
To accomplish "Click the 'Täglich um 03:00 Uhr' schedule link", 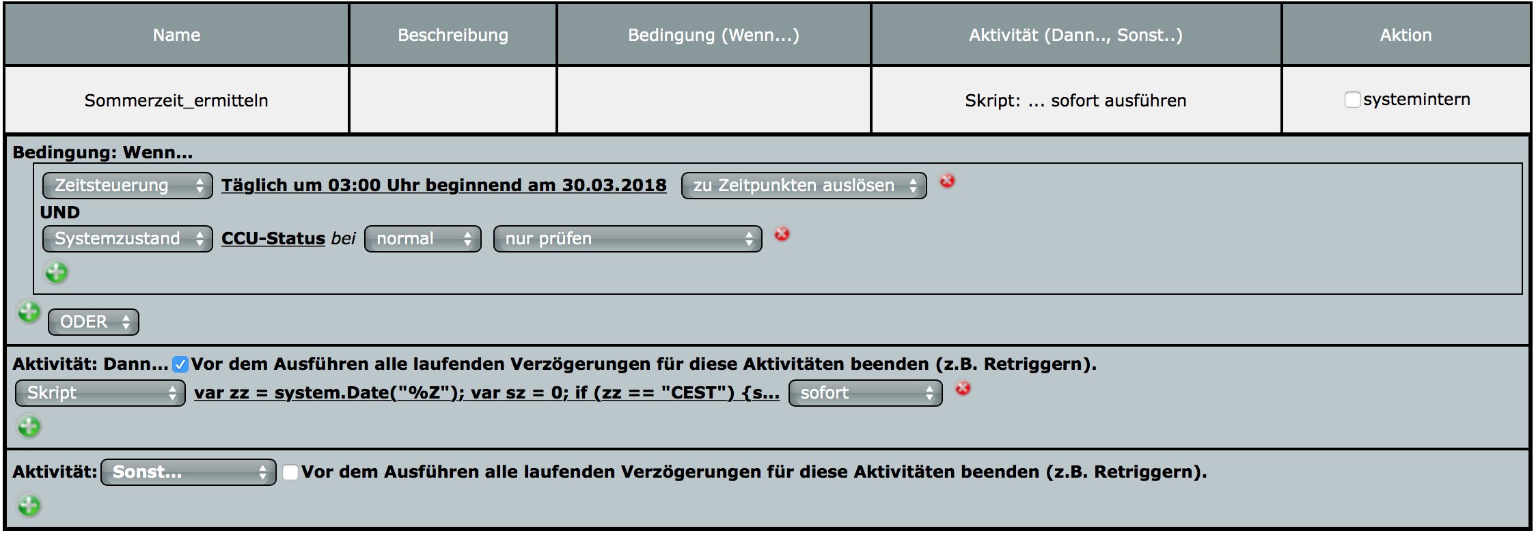I will 443,186.
